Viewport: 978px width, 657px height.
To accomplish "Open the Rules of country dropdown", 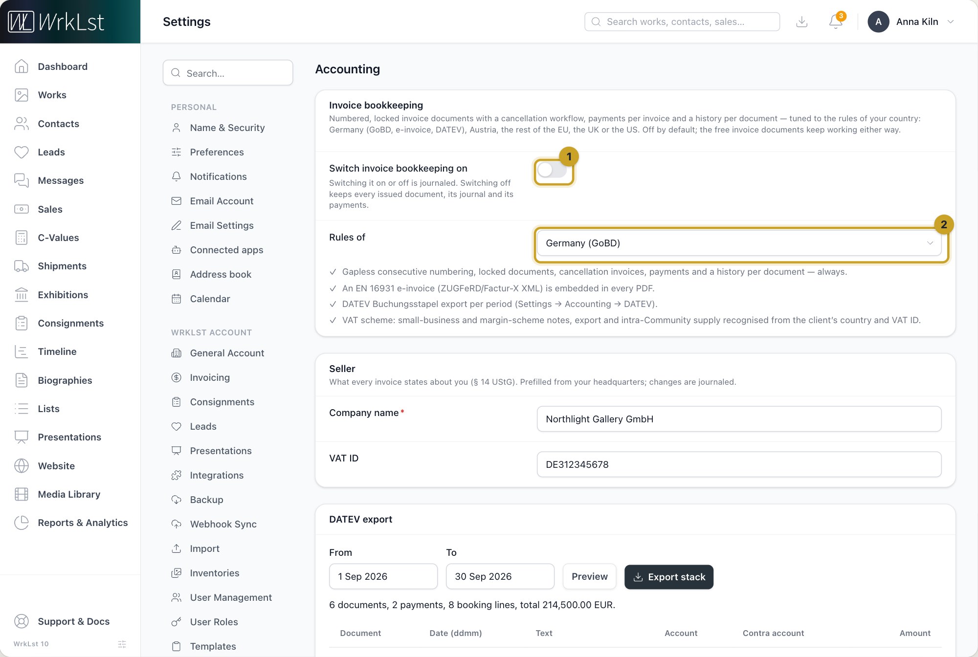I will pyautogui.click(x=739, y=243).
